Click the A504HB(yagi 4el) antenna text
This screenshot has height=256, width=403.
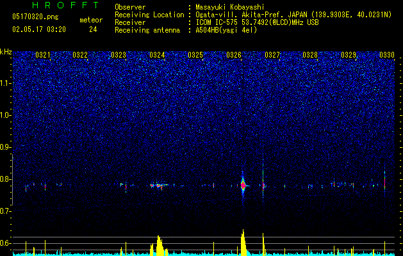[x=226, y=30]
